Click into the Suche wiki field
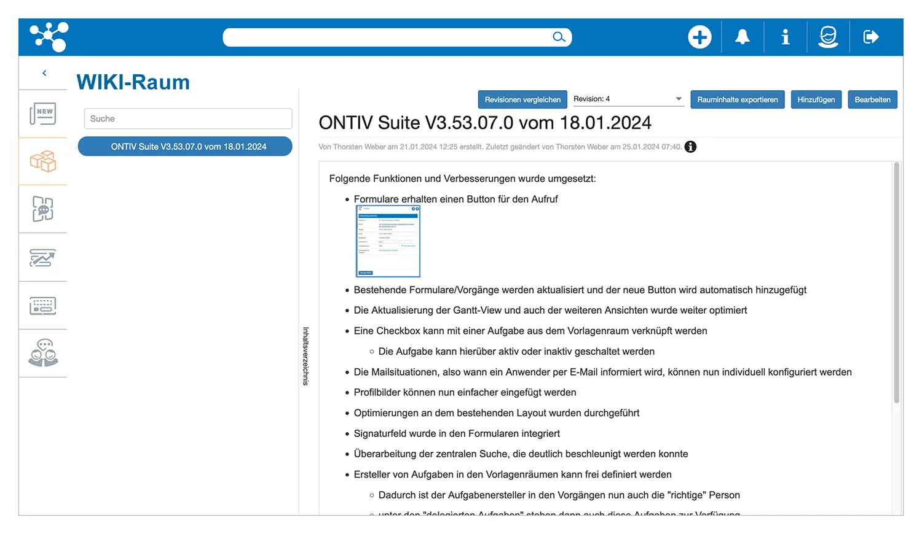922x534 pixels. (188, 118)
